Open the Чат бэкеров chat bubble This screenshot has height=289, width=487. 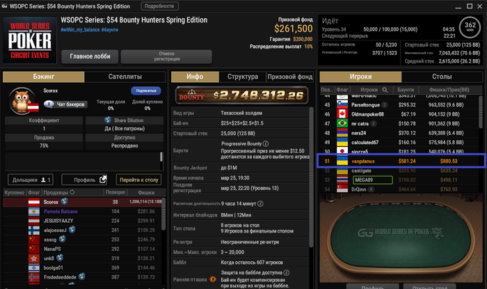click(49, 104)
